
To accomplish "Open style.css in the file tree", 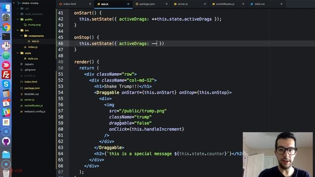I will pyautogui.click(x=33, y=59).
